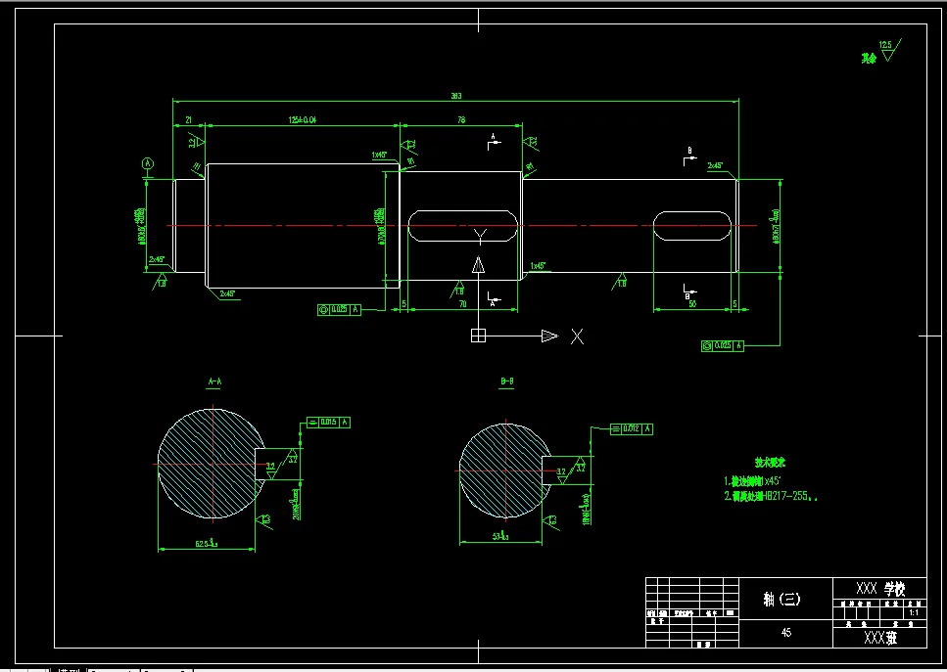Pick the 70 keyway length dimension
This screenshot has height=672, width=947.
462,304
